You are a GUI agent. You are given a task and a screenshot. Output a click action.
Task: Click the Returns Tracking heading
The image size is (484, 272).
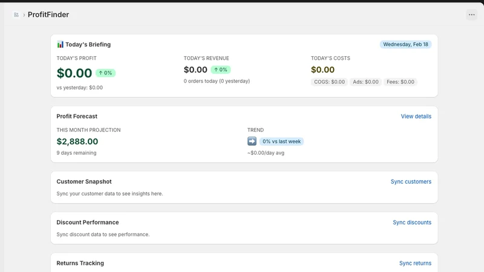pyautogui.click(x=80, y=263)
